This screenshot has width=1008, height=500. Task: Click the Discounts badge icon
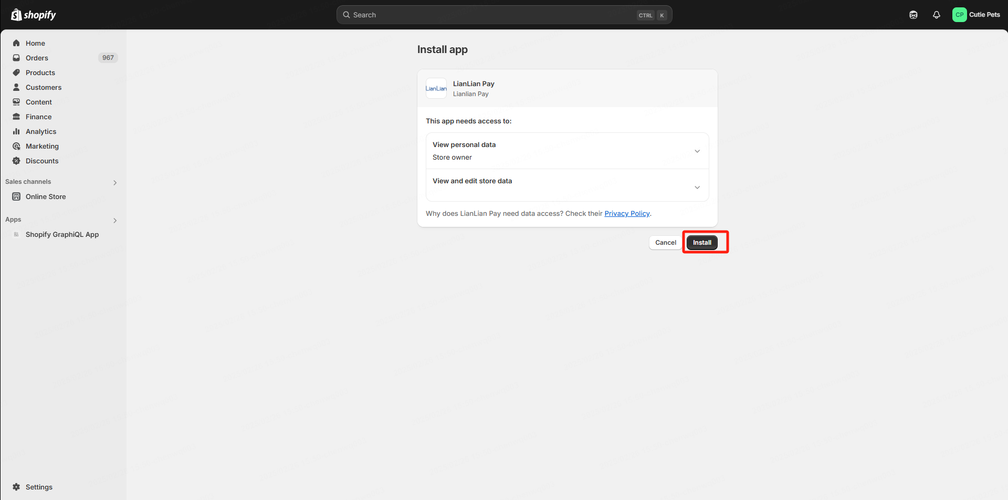point(16,161)
